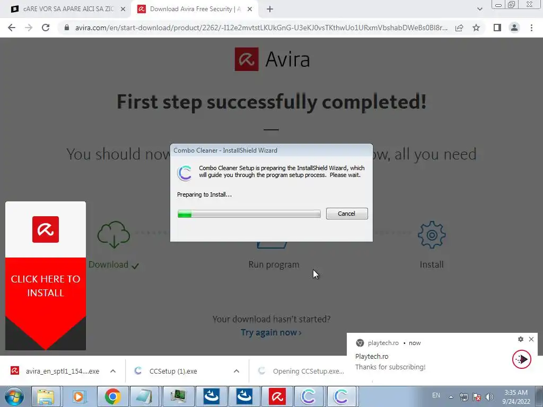
Task: Close the 'cARE VOR SA APARE' tab
Action: pyautogui.click(x=123, y=10)
